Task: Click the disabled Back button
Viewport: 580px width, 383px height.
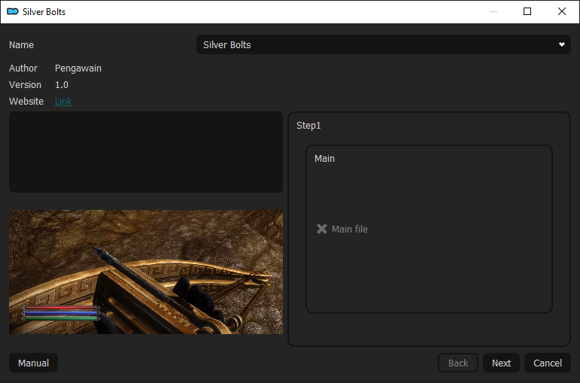Action: (x=458, y=363)
